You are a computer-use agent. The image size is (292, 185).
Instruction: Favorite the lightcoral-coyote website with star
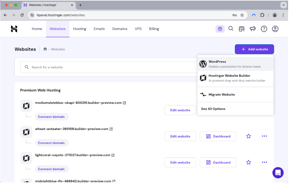pyautogui.click(x=248, y=162)
